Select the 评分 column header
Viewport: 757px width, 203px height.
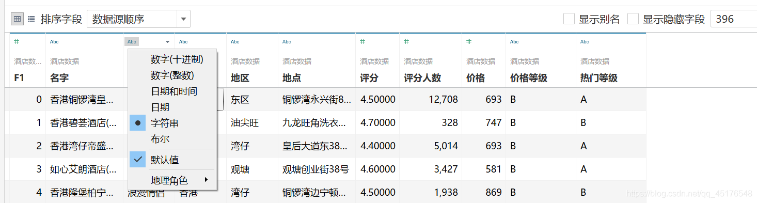point(369,78)
